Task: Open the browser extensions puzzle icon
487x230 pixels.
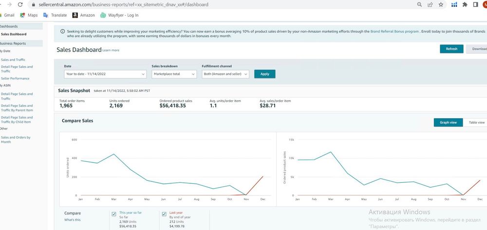Action: (x=465, y=5)
